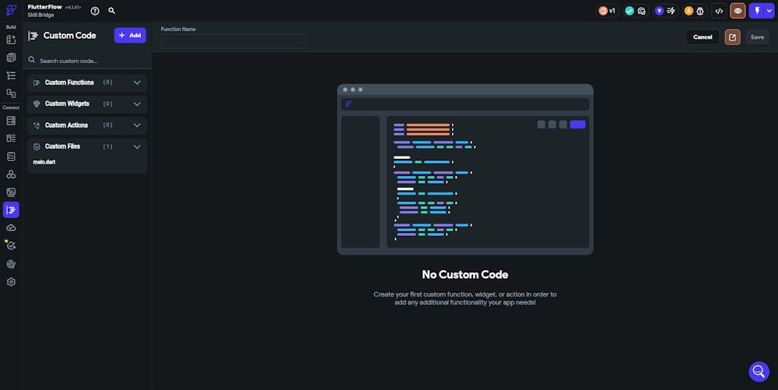Click the purple badge showing 9
Viewport: 778px width, 390px height.
[x=659, y=11]
